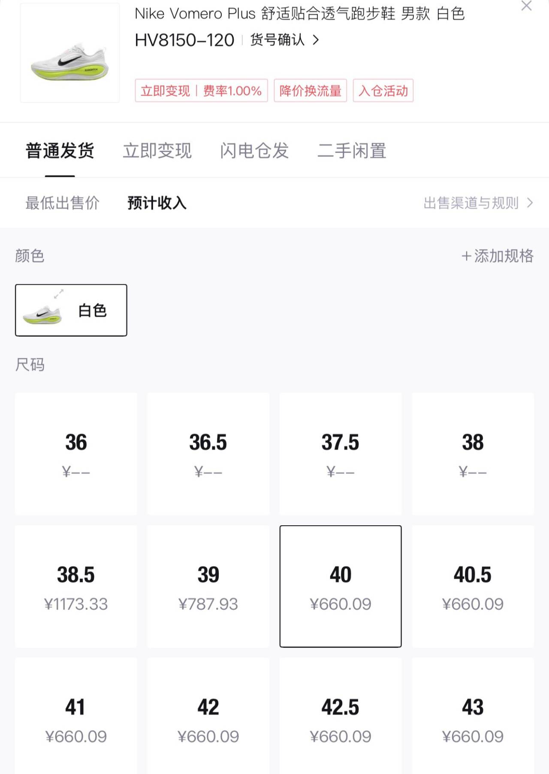
Task: Open 货号确认 chevron arrow
Action: click(316, 40)
